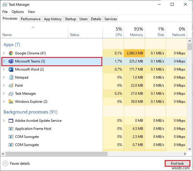Image resolution: width=193 pixels, height=171 pixels.
Task: Click the Adobe Acrobat Update Service icon
Action: 11,121
